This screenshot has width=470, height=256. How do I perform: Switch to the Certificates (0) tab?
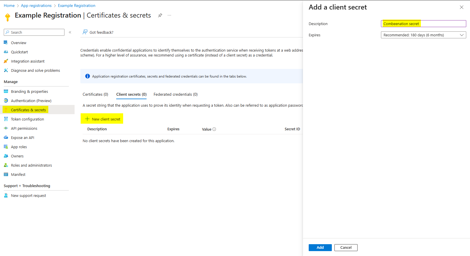[95, 94]
